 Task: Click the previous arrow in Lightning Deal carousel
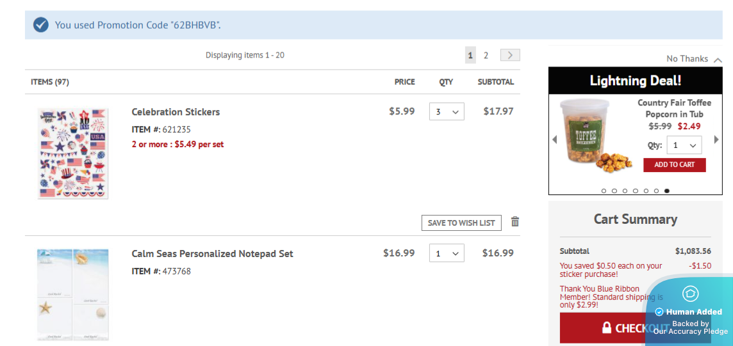click(555, 140)
